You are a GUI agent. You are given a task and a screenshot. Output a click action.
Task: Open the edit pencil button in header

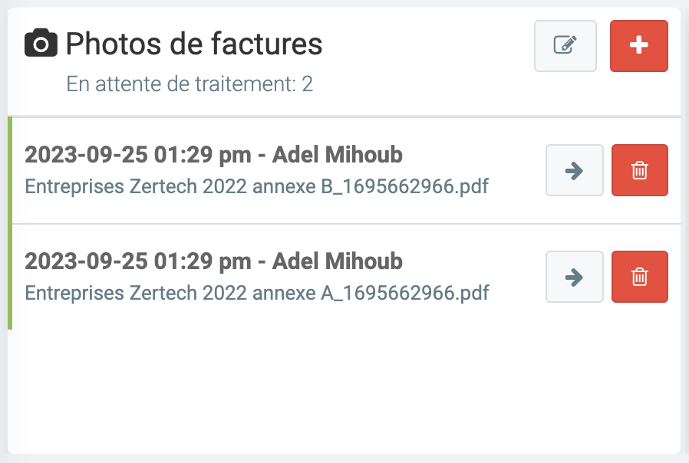[565, 46]
